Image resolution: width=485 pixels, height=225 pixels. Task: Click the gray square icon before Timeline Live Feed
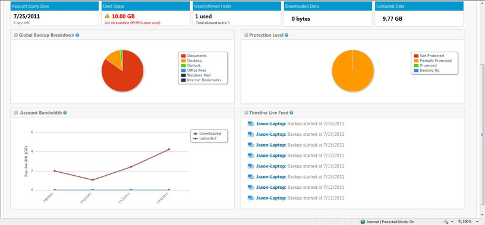[x=246, y=113]
